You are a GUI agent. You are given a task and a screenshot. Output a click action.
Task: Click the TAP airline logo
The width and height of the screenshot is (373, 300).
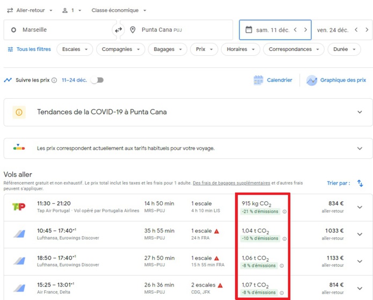(19, 207)
